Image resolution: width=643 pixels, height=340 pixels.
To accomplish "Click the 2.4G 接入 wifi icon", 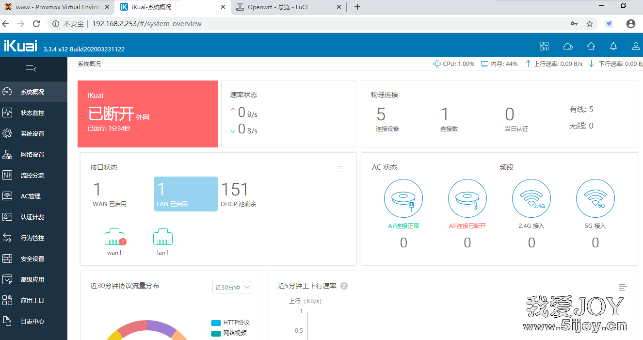I will tap(531, 198).
